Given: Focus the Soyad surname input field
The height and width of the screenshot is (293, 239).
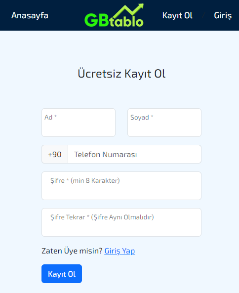Looking at the screenshot, I should point(164,123).
